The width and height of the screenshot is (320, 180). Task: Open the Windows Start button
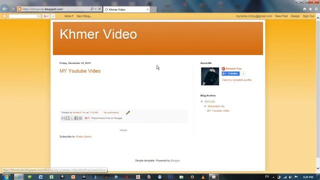[x=5, y=176]
